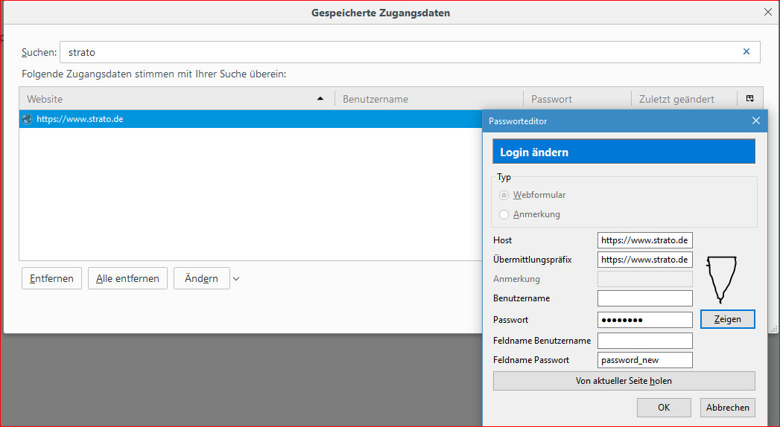This screenshot has width=780, height=427.
Task: Select the Webformular radio button
Action: 504,195
